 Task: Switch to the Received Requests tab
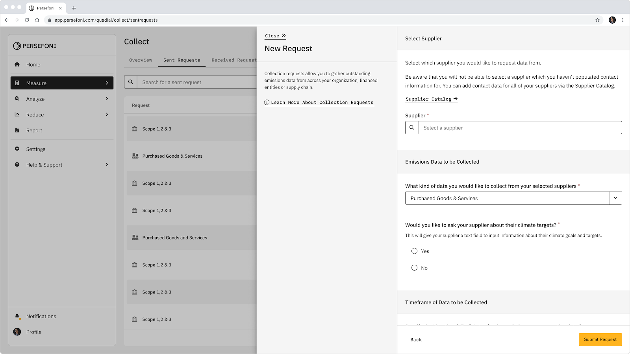click(x=234, y=60)
